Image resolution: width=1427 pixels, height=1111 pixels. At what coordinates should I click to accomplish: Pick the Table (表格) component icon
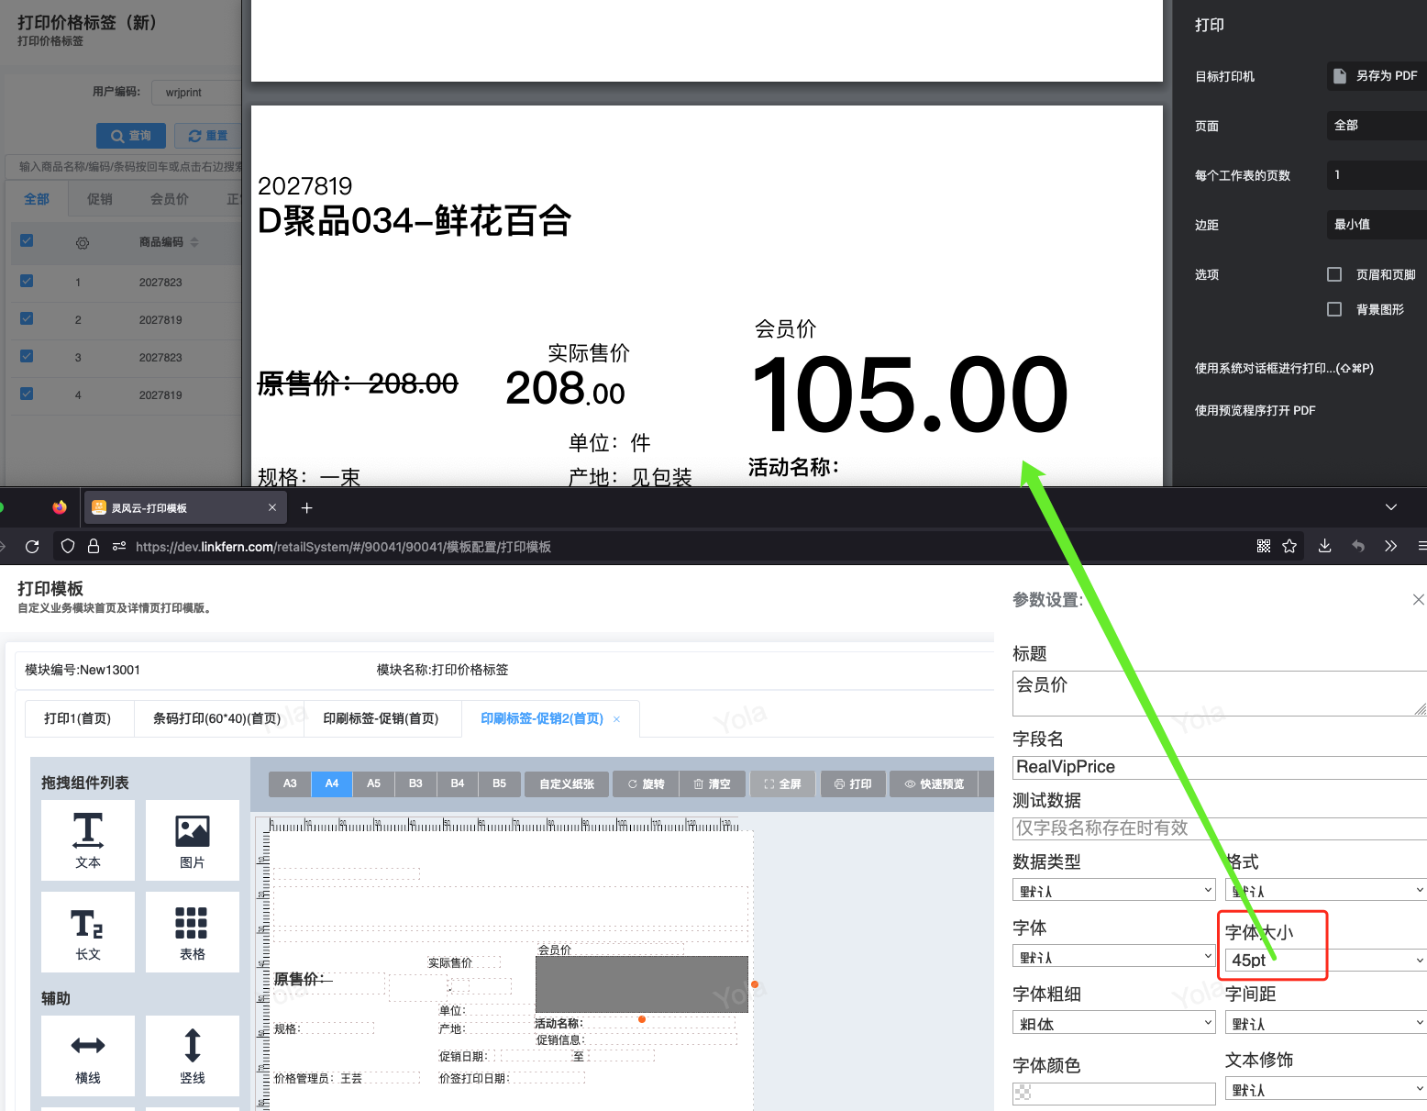pos(192,931)
